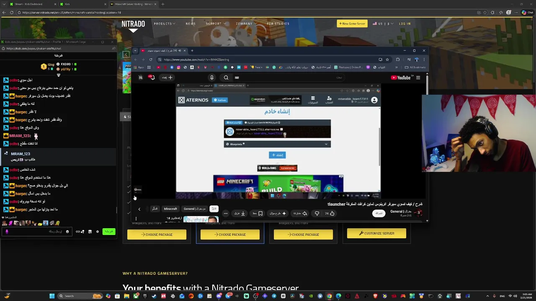The height and width of the screenshot is (301, 536).
Task: Open Kick chat shop storefront icon
Action: (x=90, y=232)
